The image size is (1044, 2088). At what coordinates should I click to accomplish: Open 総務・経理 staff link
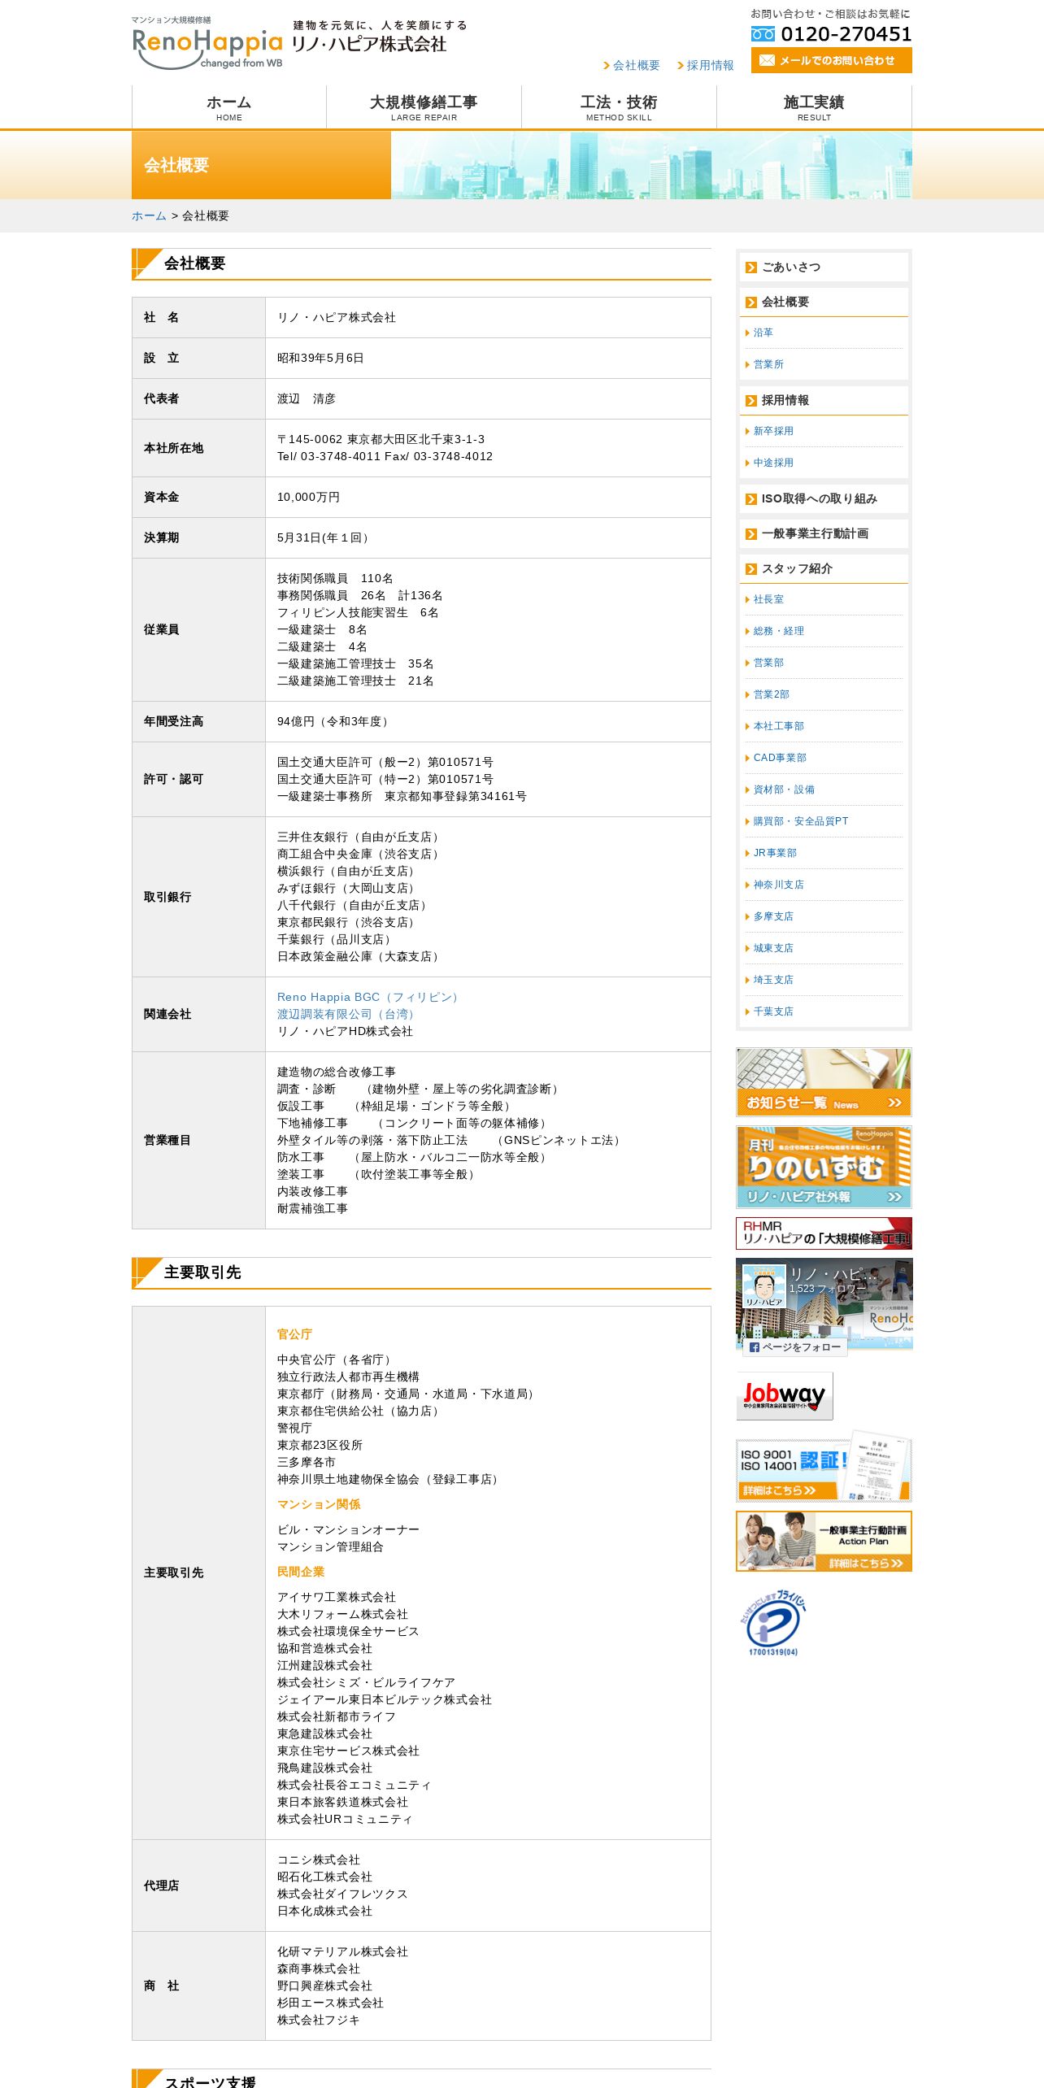tap(778, 631)
